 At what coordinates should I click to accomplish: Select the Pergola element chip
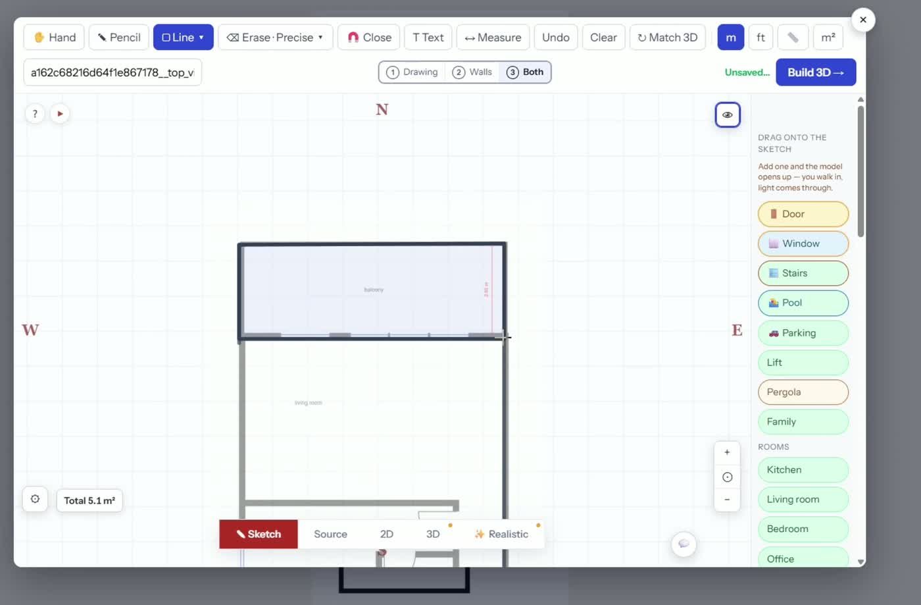[x=803, y=392]
